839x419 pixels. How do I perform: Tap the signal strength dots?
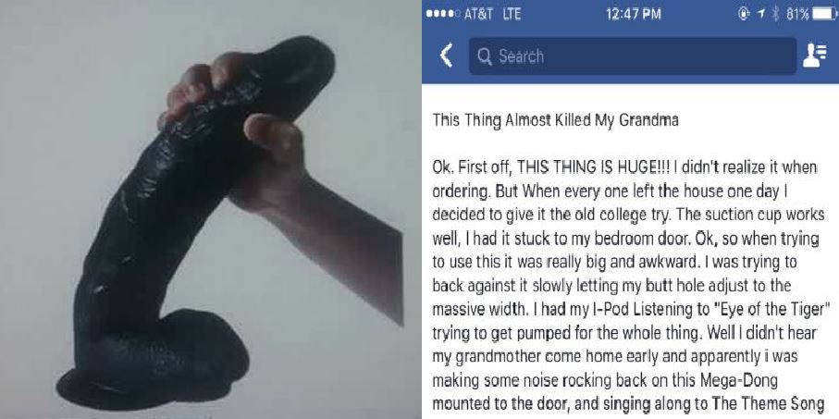point(443,14)
